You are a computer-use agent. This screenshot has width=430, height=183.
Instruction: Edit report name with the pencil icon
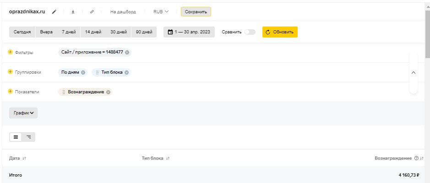click(x=54, y=12)
